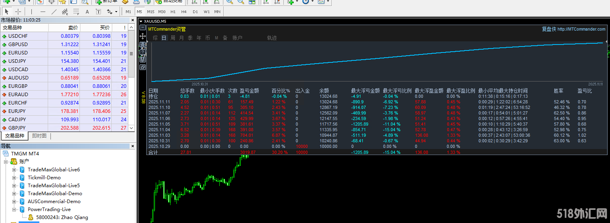Select the 周 tab in MTCommander
610x223 pixels.
tap(173, 38)
